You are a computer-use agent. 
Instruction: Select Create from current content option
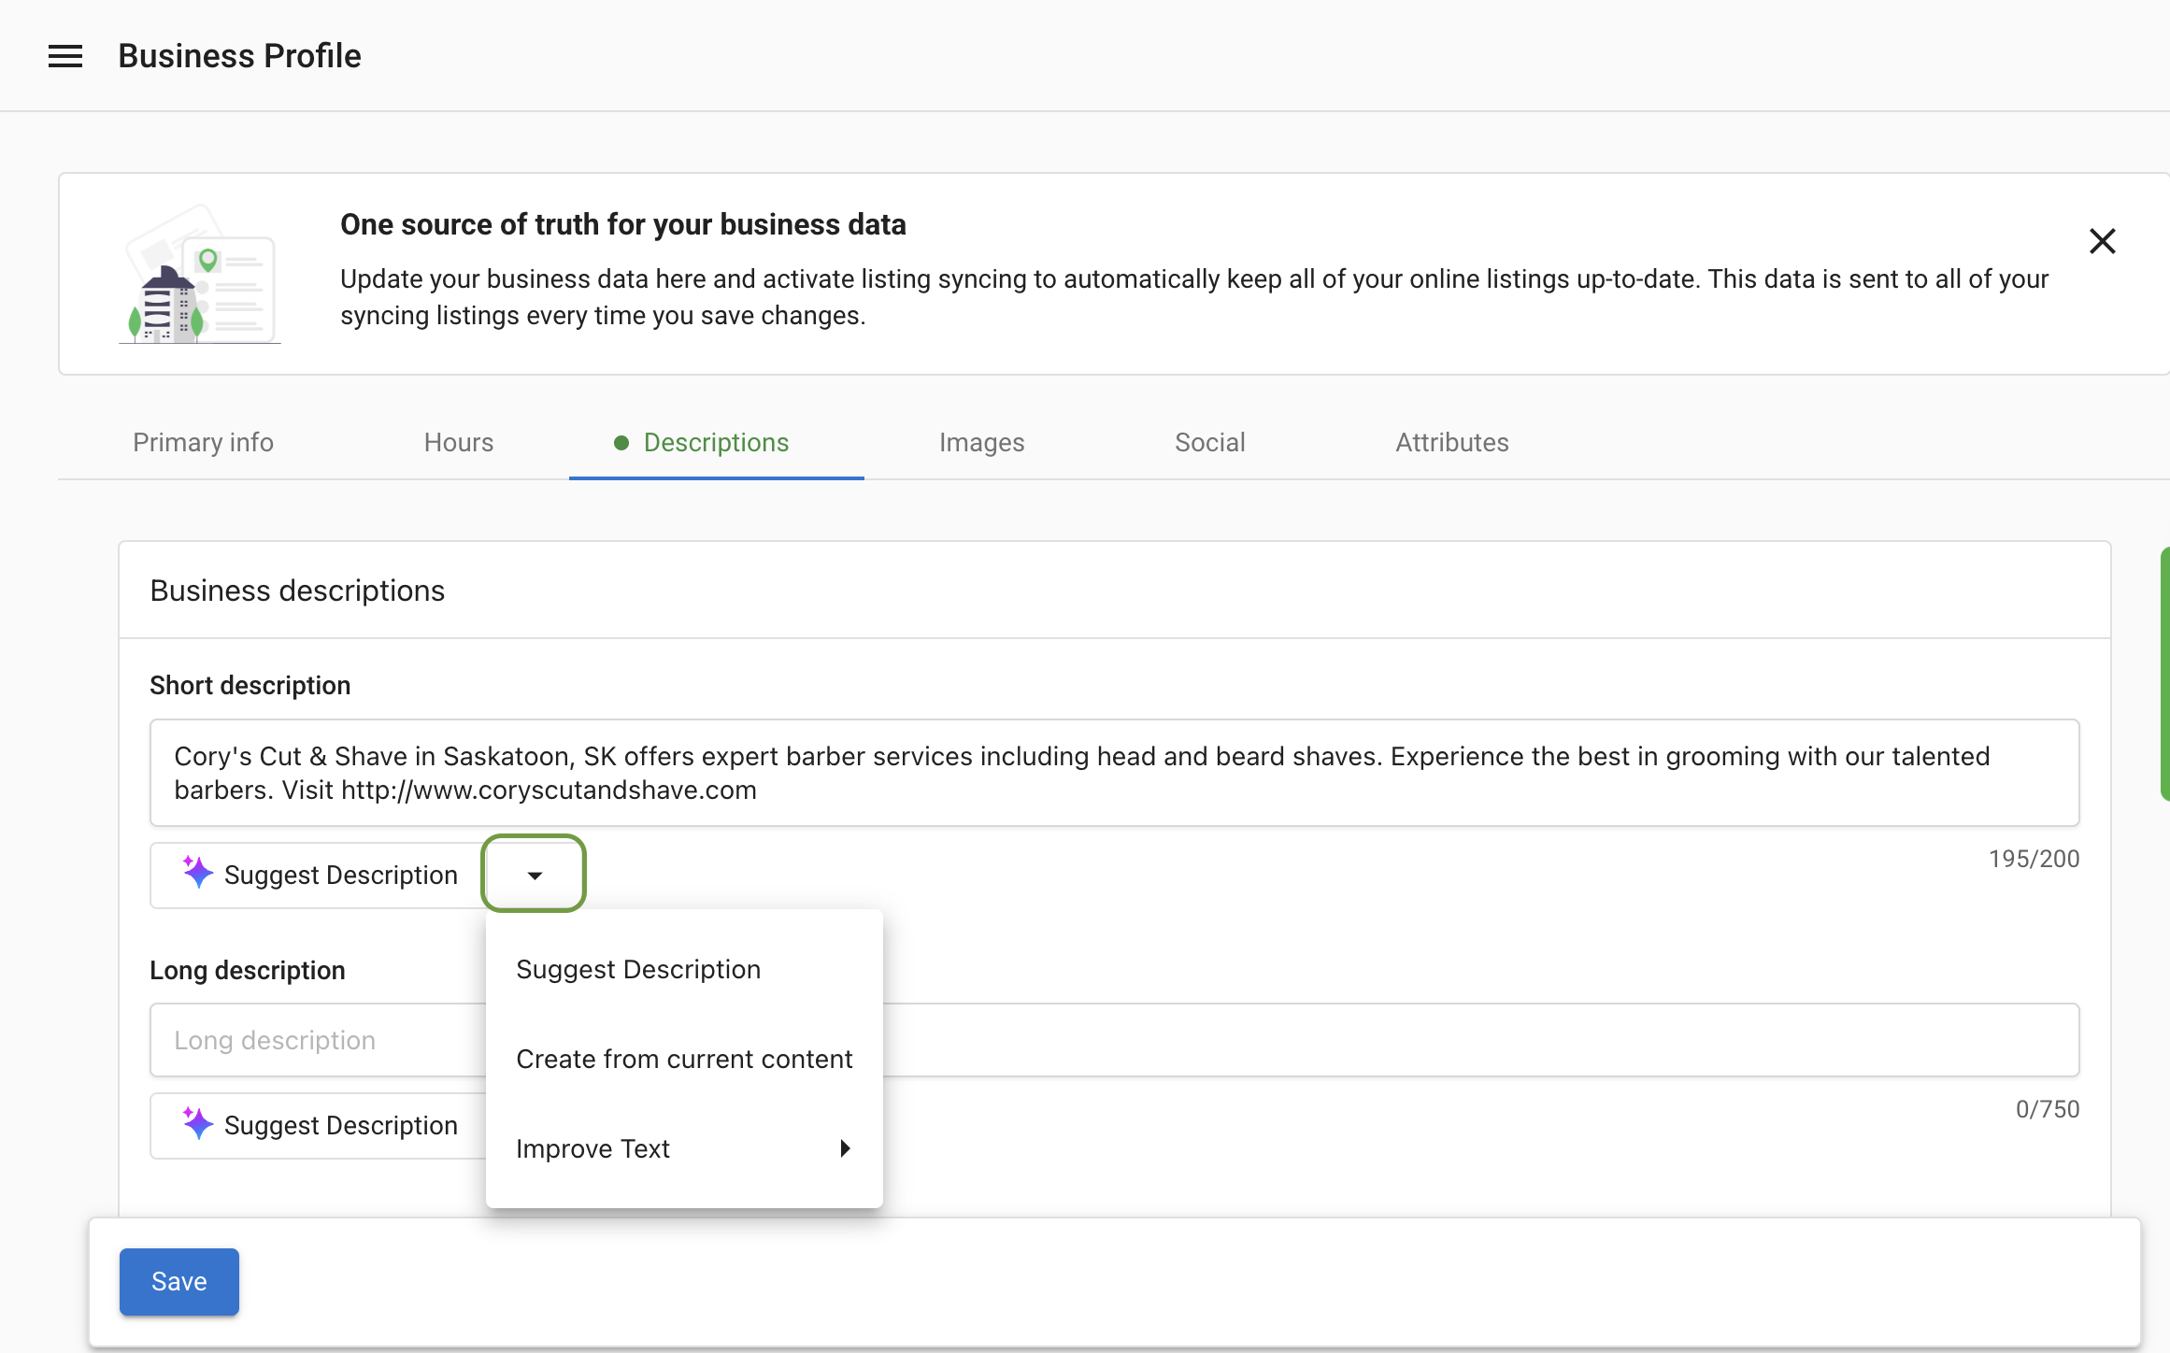[683, 1060]
